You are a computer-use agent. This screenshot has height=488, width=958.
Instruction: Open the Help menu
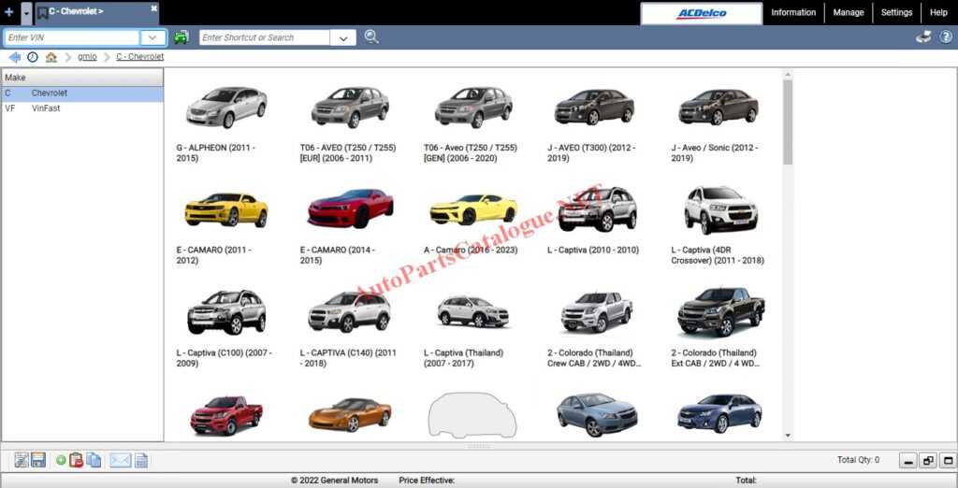[938, 12]
